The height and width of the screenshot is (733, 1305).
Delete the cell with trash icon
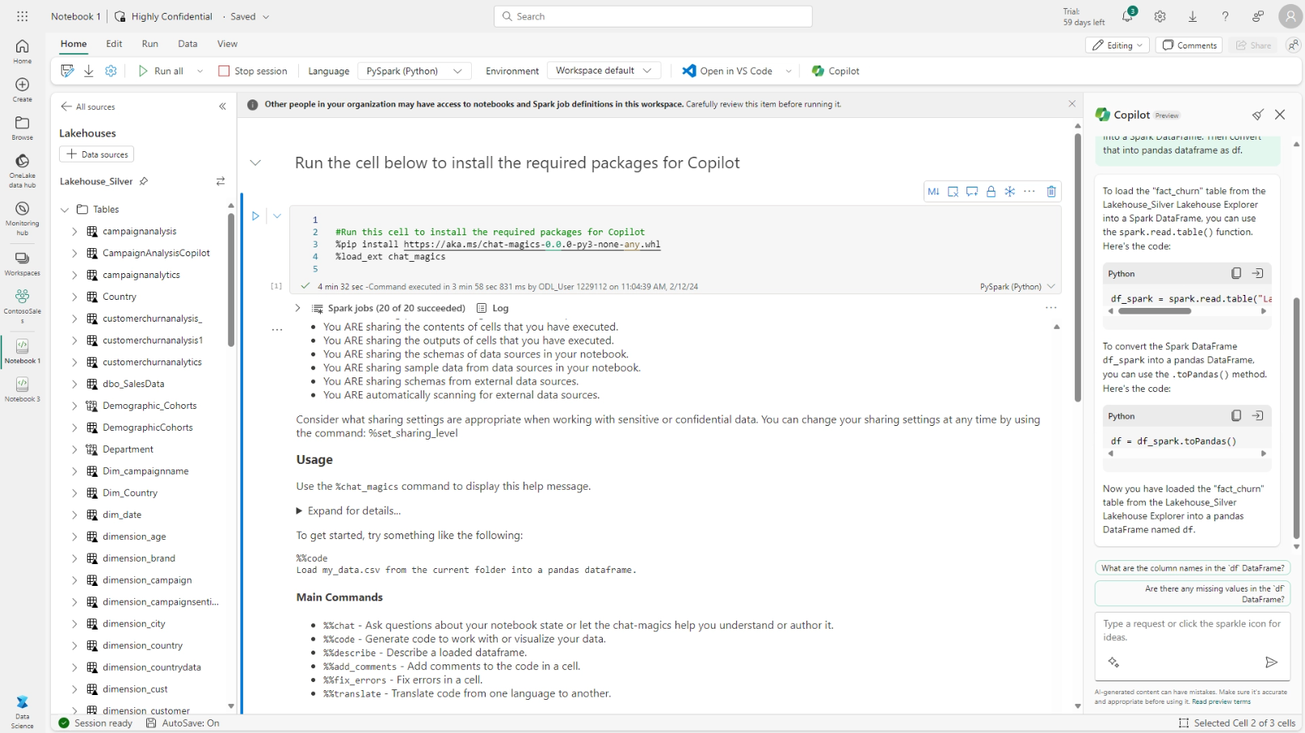[x=1051, y=192]
